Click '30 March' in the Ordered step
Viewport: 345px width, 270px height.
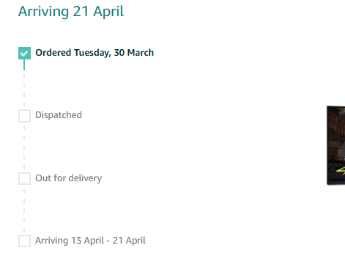[134, 53]
